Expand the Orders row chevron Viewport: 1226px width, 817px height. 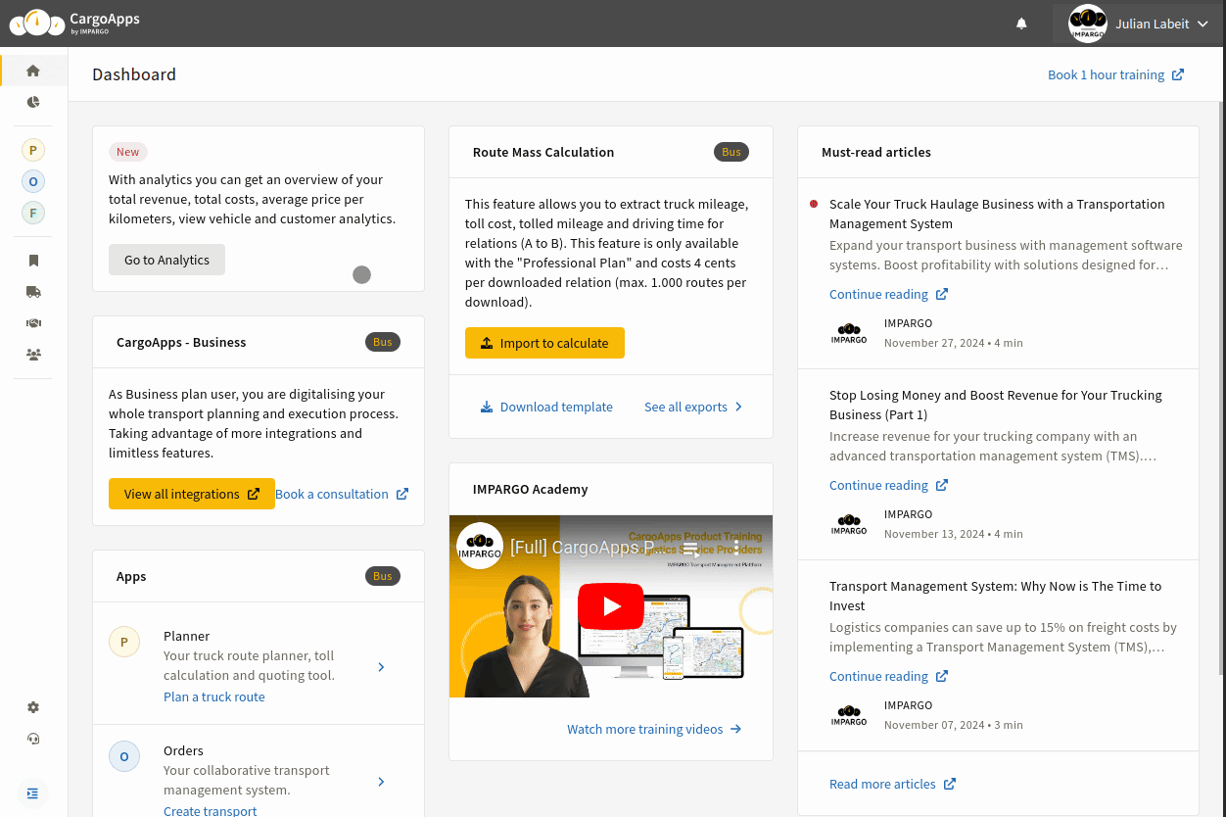pos(381,782)
